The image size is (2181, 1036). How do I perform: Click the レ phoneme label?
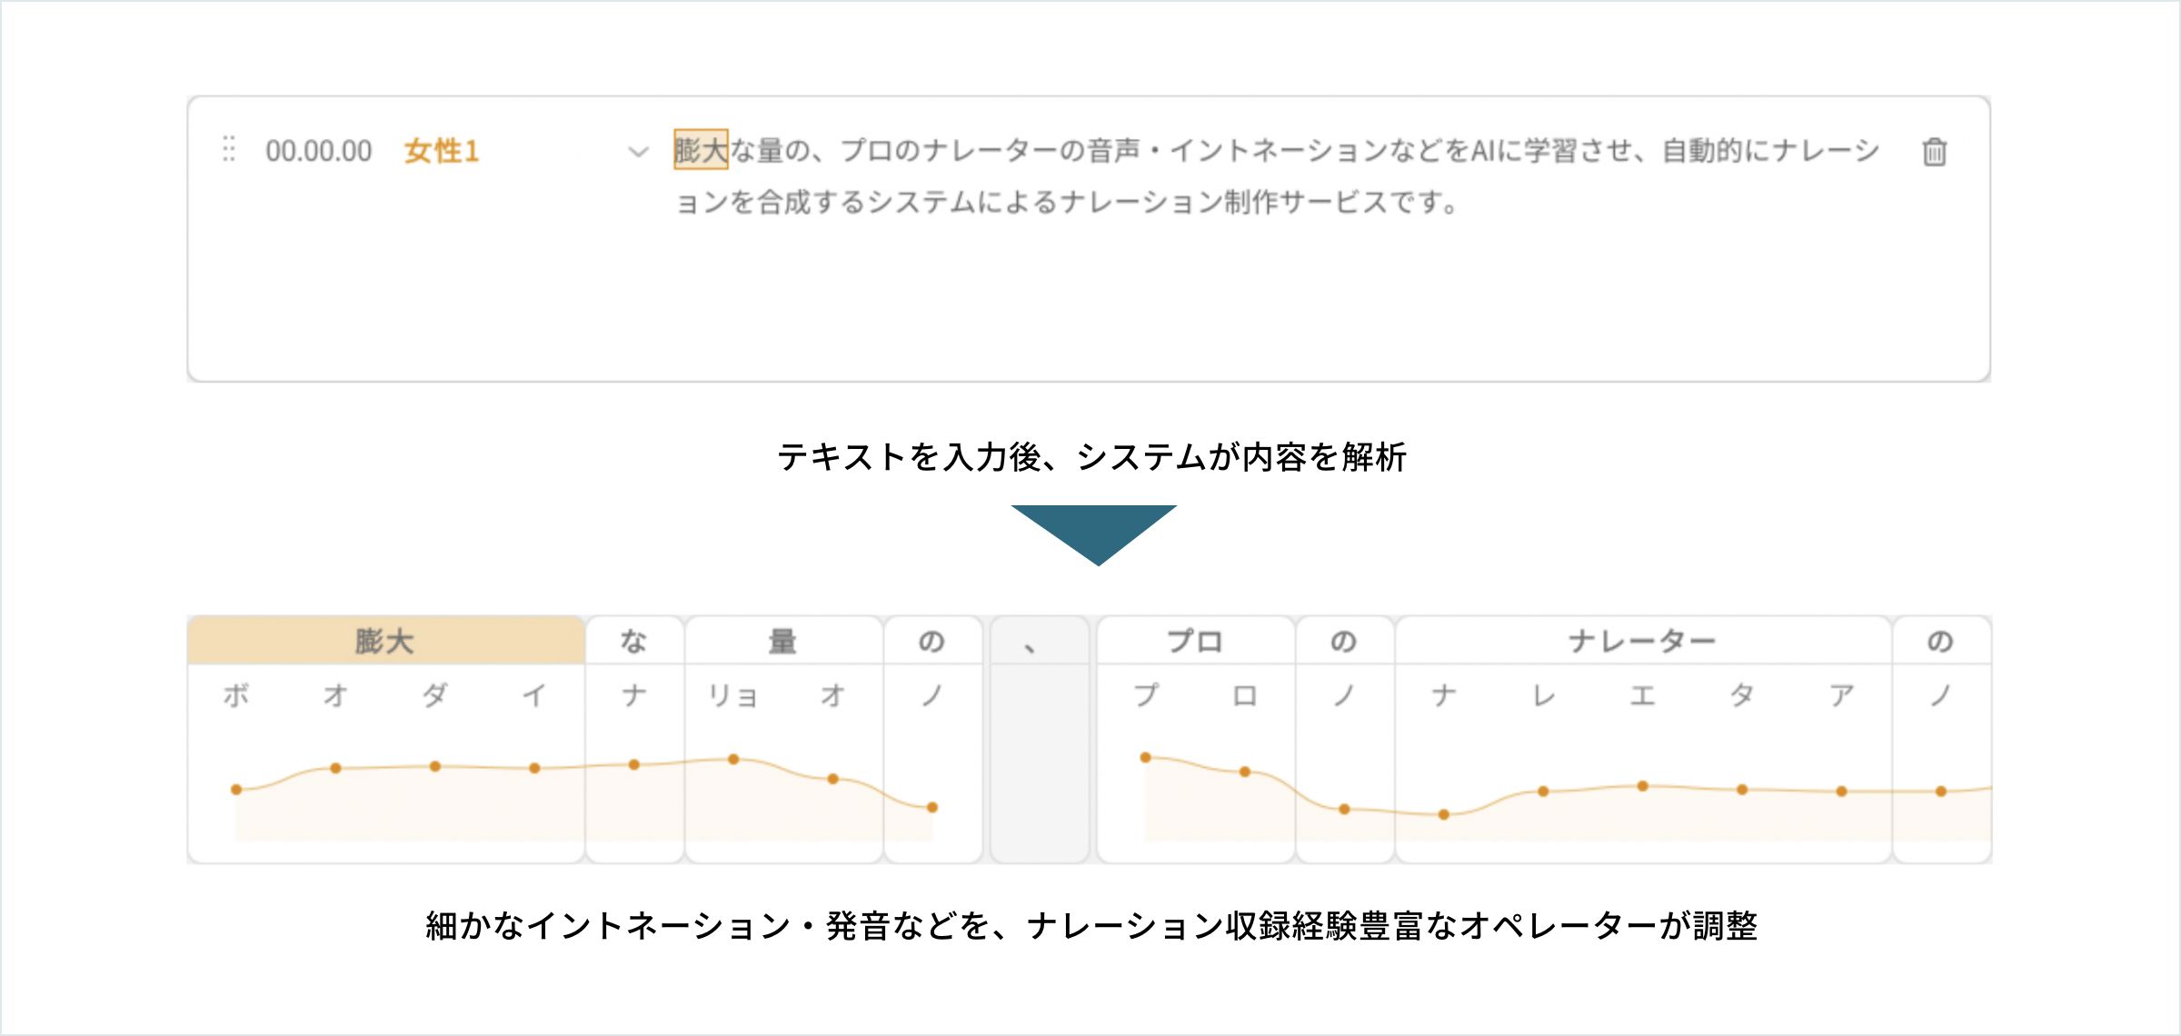(x=1542, y=696)
